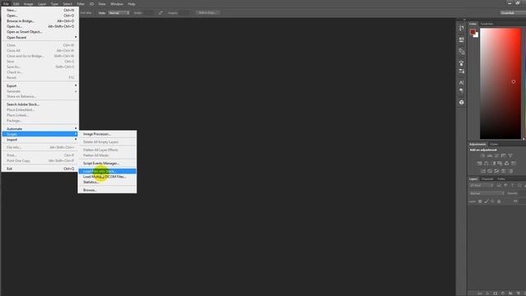Image resolution: width=526 pixels, height=296 pixels.
Task: Open the round Libraries icon in dock
Action: [462, 102]
